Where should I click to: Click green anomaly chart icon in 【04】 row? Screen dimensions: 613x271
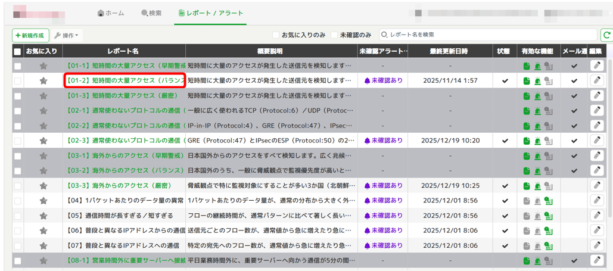coord(549,201)
